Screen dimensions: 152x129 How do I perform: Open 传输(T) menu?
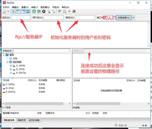tap(34, 7)
